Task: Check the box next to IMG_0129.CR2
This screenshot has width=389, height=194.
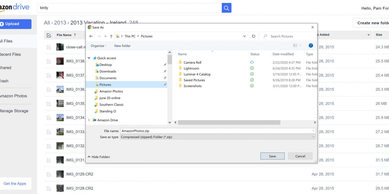Action: 49,174
